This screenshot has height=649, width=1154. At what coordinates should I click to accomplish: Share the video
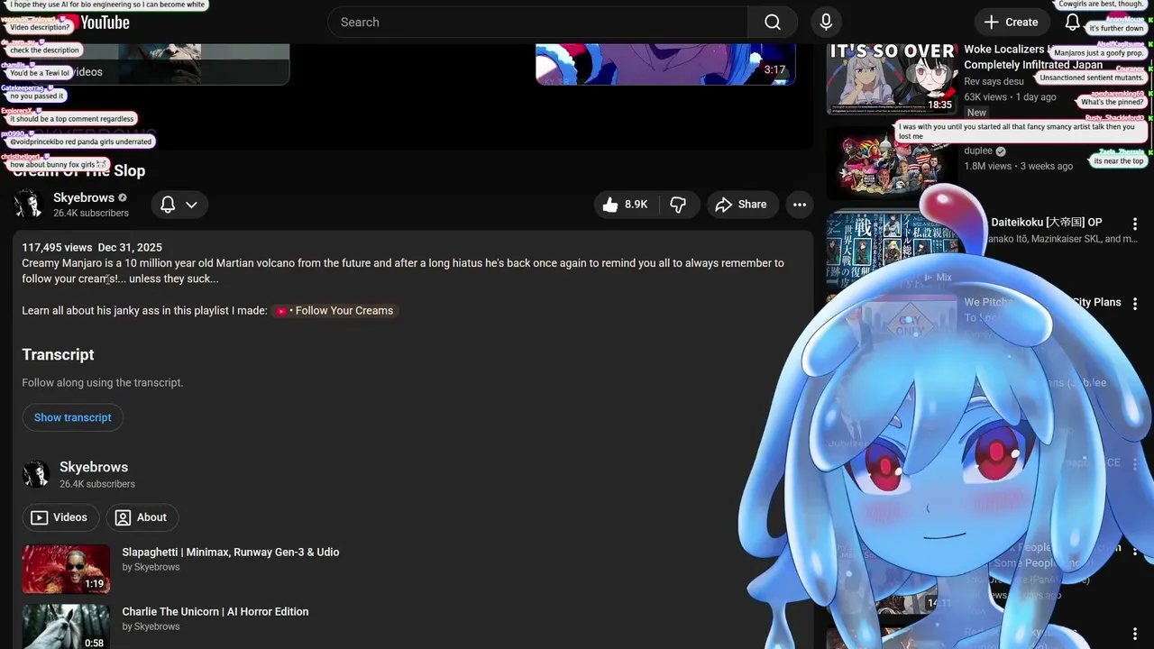741,205
